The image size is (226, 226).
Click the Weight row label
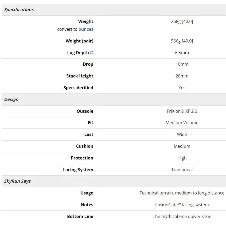(x=85, y=21)
